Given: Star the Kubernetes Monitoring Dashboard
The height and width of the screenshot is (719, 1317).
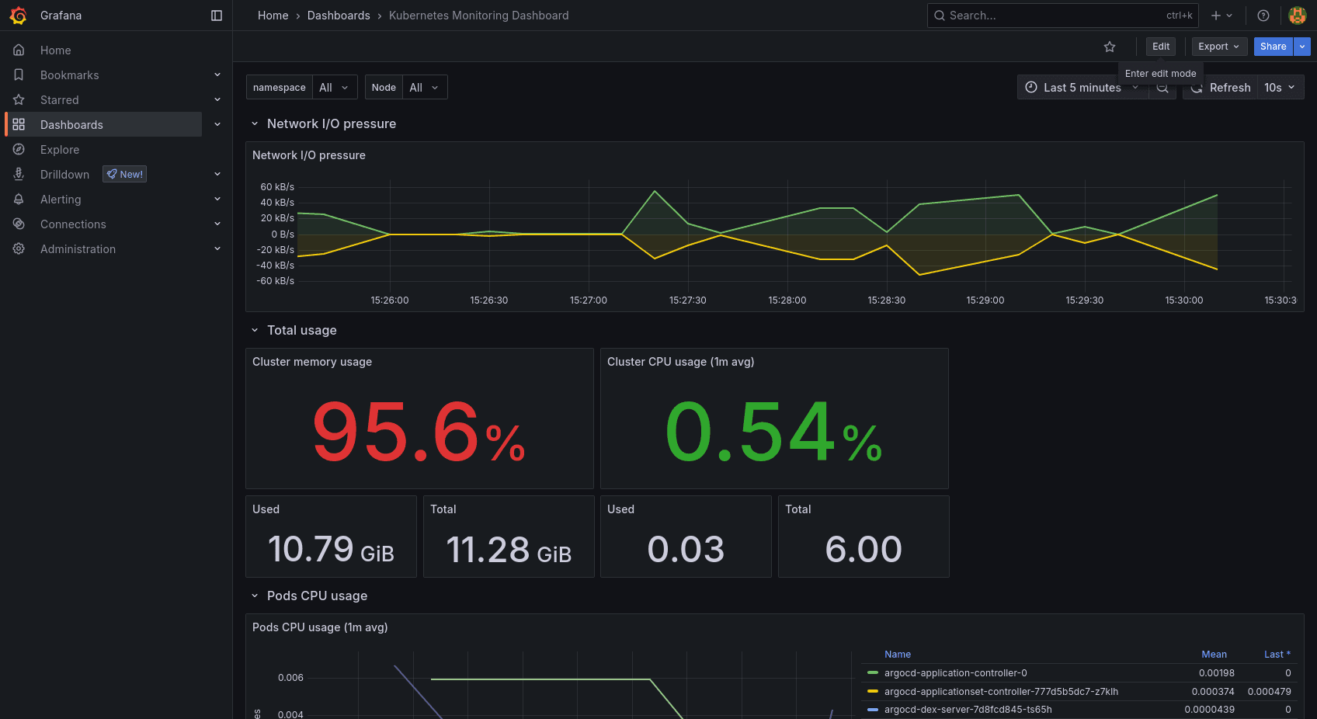Looking at the screenshot, I should (1110, 47).
